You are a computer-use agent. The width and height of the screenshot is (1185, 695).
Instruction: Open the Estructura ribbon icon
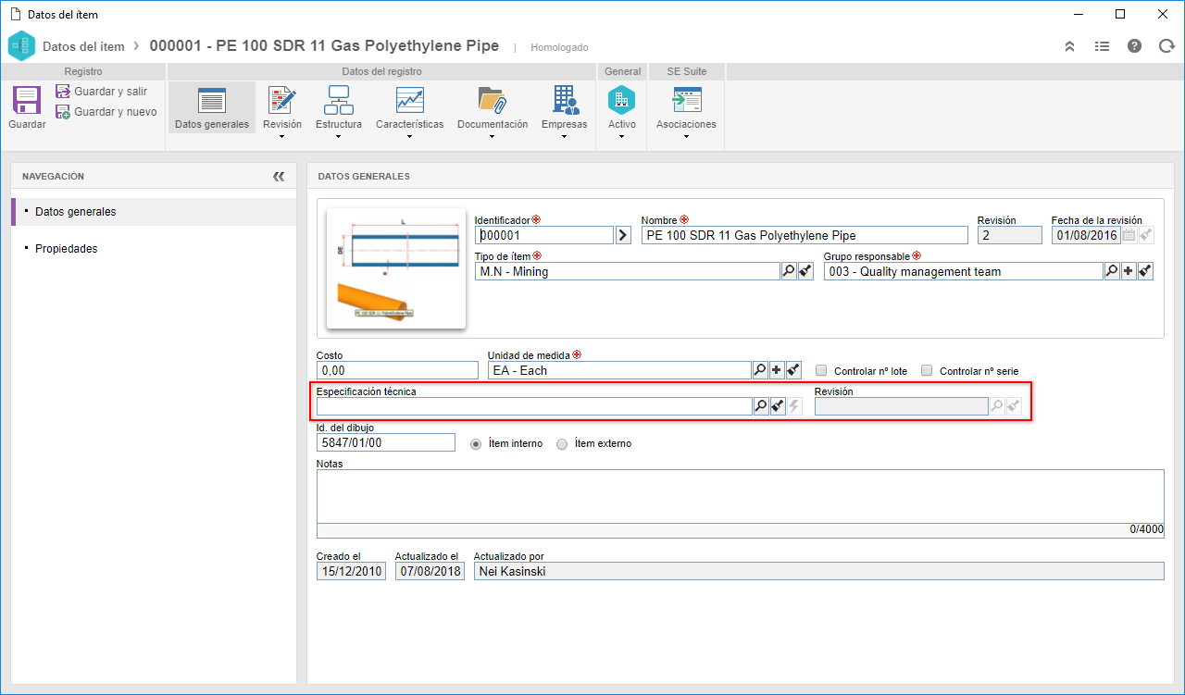coord(339,100)
